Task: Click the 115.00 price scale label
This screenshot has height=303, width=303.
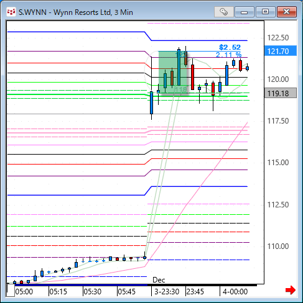Action: [278, 163]
